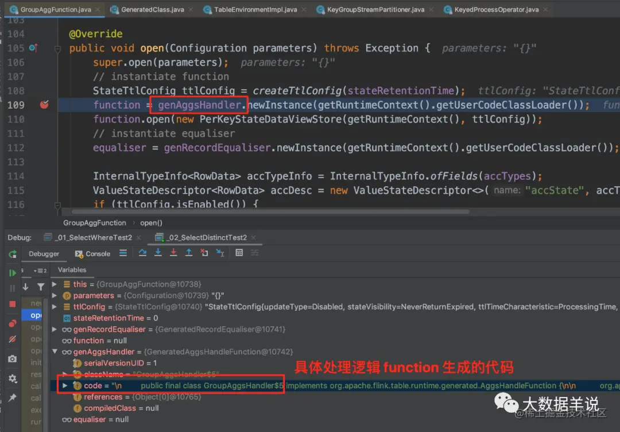The image size is (620, 432).
Task: Close _01_SelectWhereTest2 debug tab
Action: (139, 237)
